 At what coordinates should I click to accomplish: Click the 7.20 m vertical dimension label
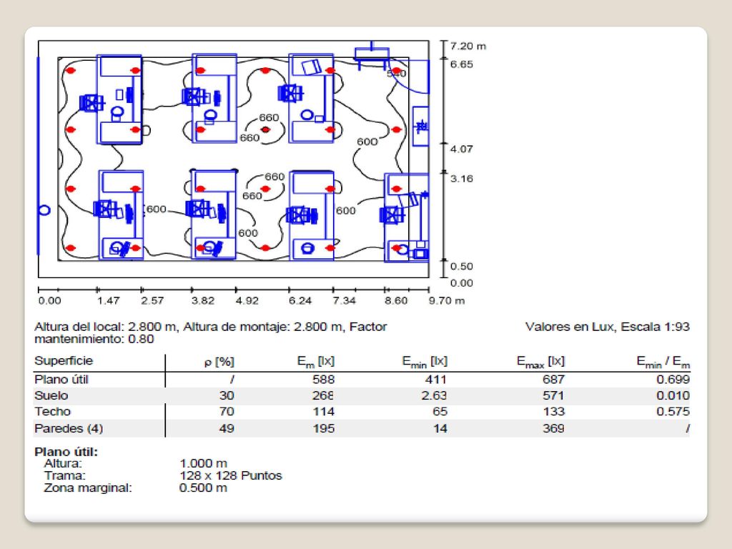[x=468, y=46]
